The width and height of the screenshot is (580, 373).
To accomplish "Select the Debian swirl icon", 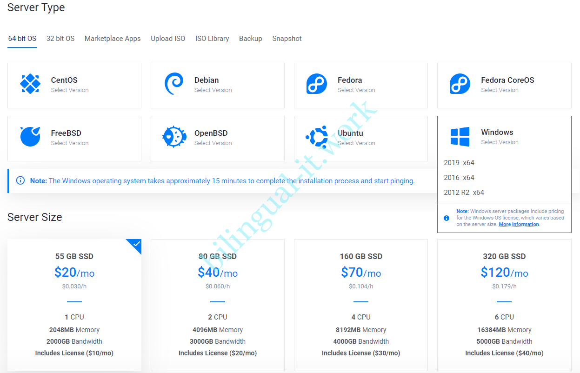I will tap(174, 84).
